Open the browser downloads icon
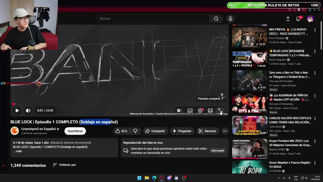This screenshot has height=182, width=323. (x=314, y=10)
